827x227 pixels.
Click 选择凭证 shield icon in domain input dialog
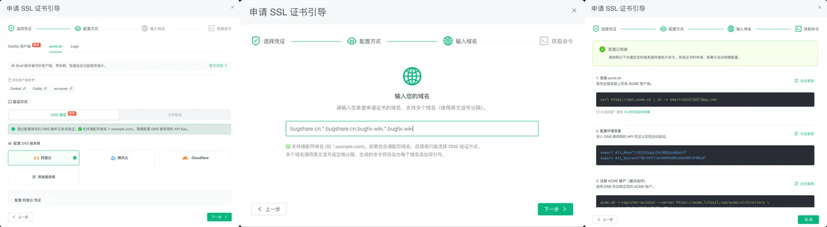click(256, 41)
